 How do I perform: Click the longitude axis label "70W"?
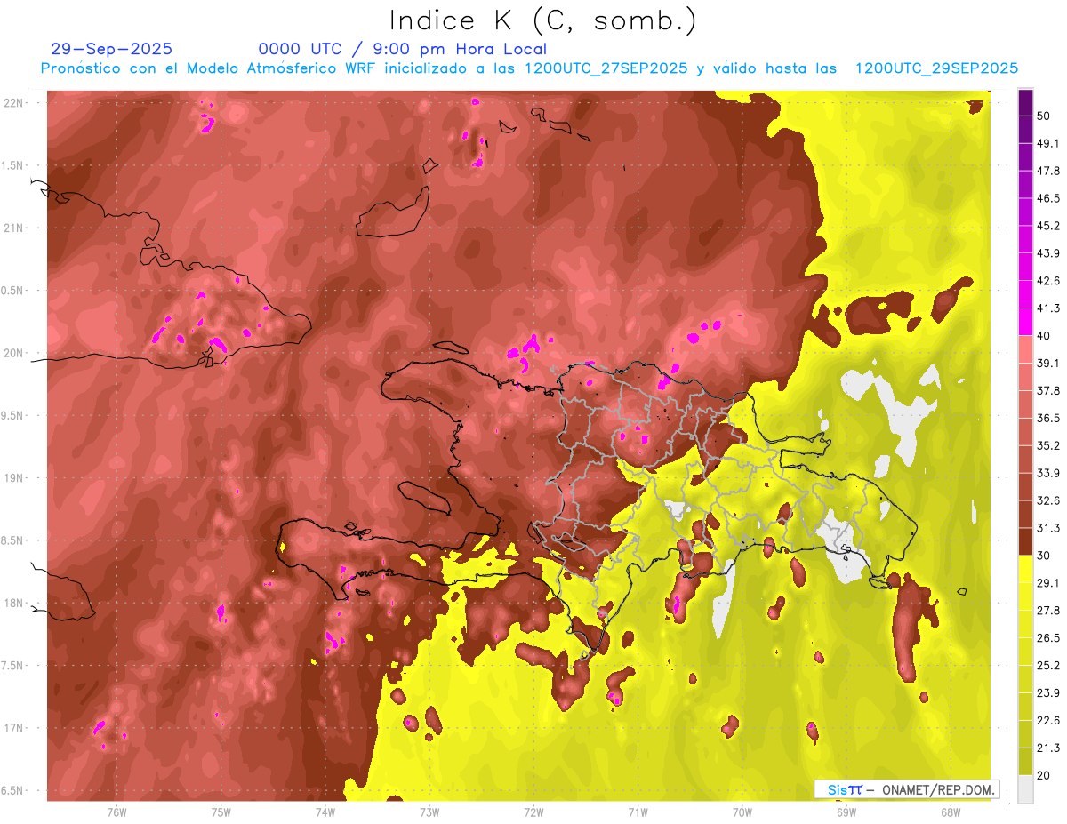click(742, 812)
